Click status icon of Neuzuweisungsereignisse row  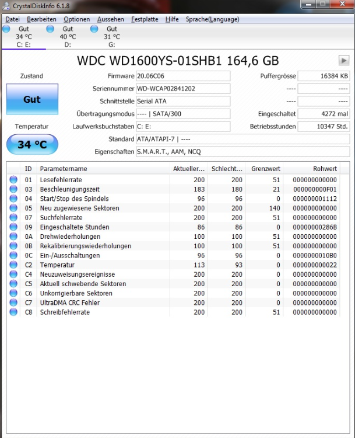click(x=13, y=274)
